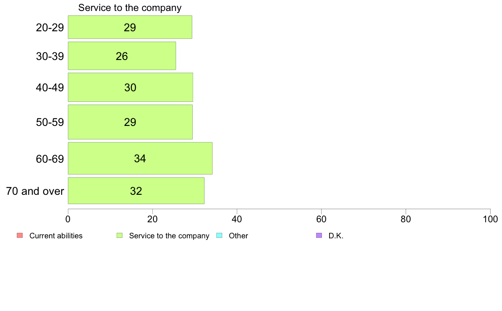This screenshot has height=311, width=502.
Task: Select the 70 and over bar showing 32
Action: coord(136,191)
